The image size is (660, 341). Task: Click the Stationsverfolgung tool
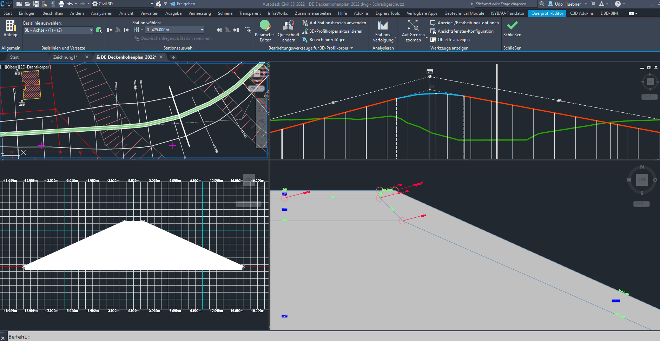point(383,31)
